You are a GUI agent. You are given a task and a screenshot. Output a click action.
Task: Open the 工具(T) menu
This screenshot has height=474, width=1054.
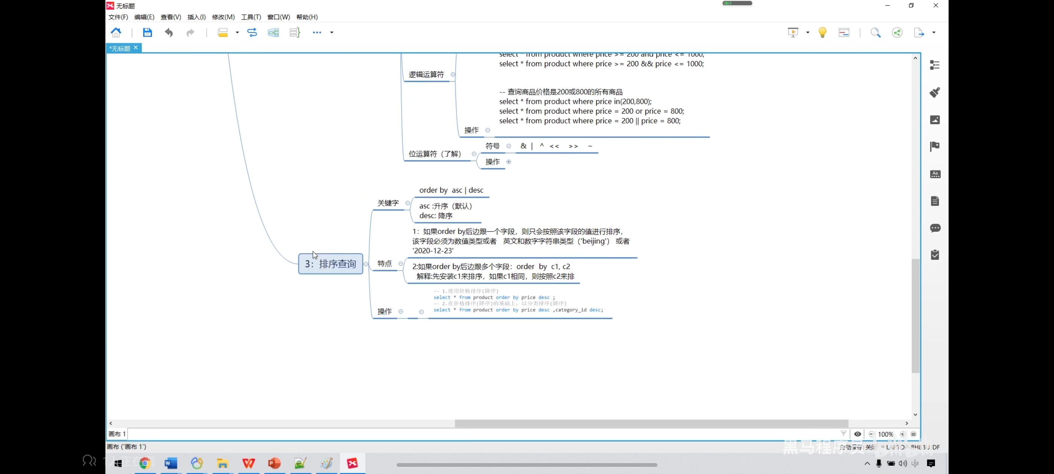(x=251, y=17)
